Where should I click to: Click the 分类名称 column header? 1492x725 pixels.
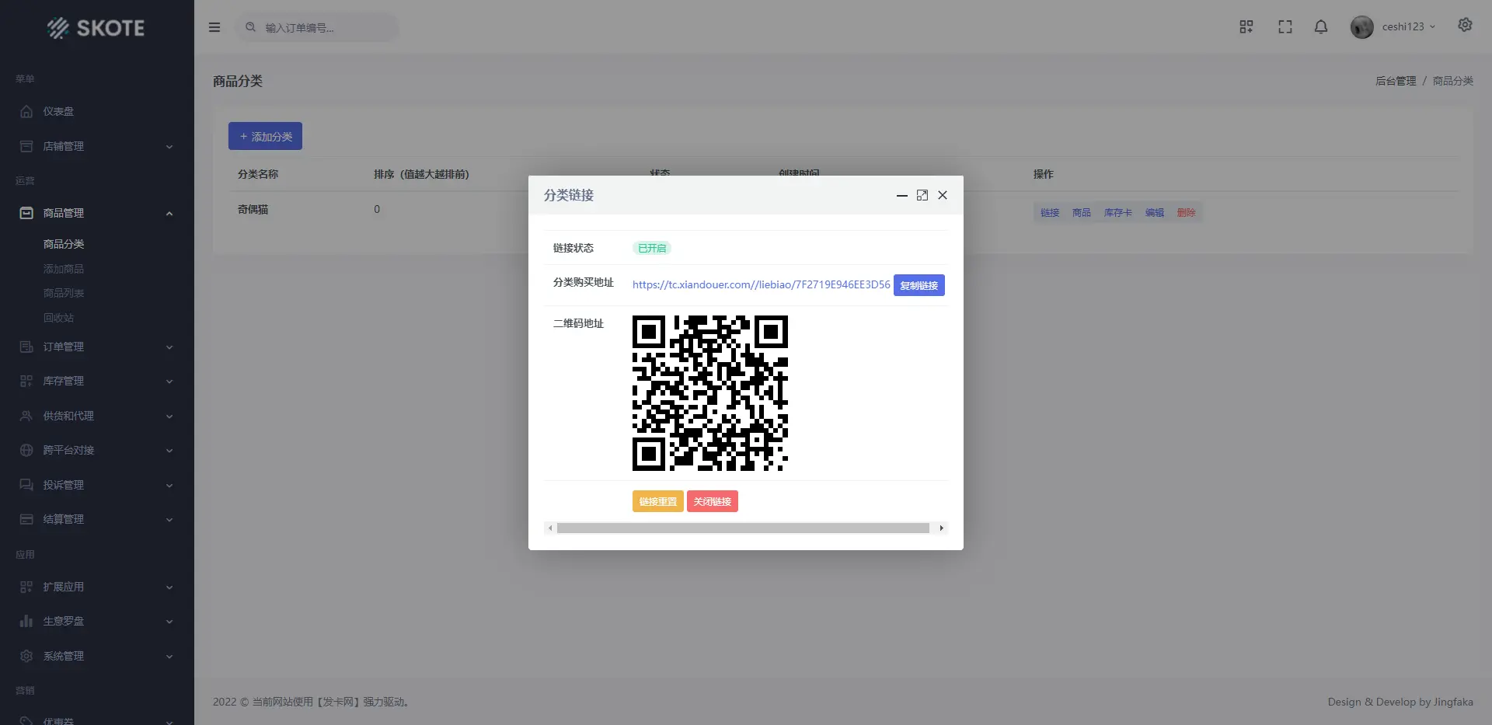pyautogui.click(x=258, y=174)
